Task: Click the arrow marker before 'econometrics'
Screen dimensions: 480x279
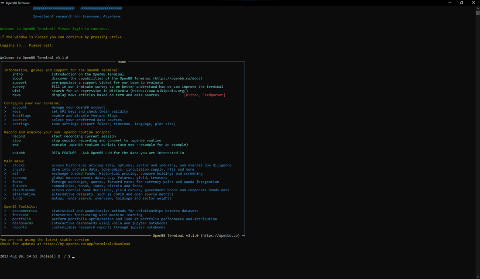Action: 5,211
